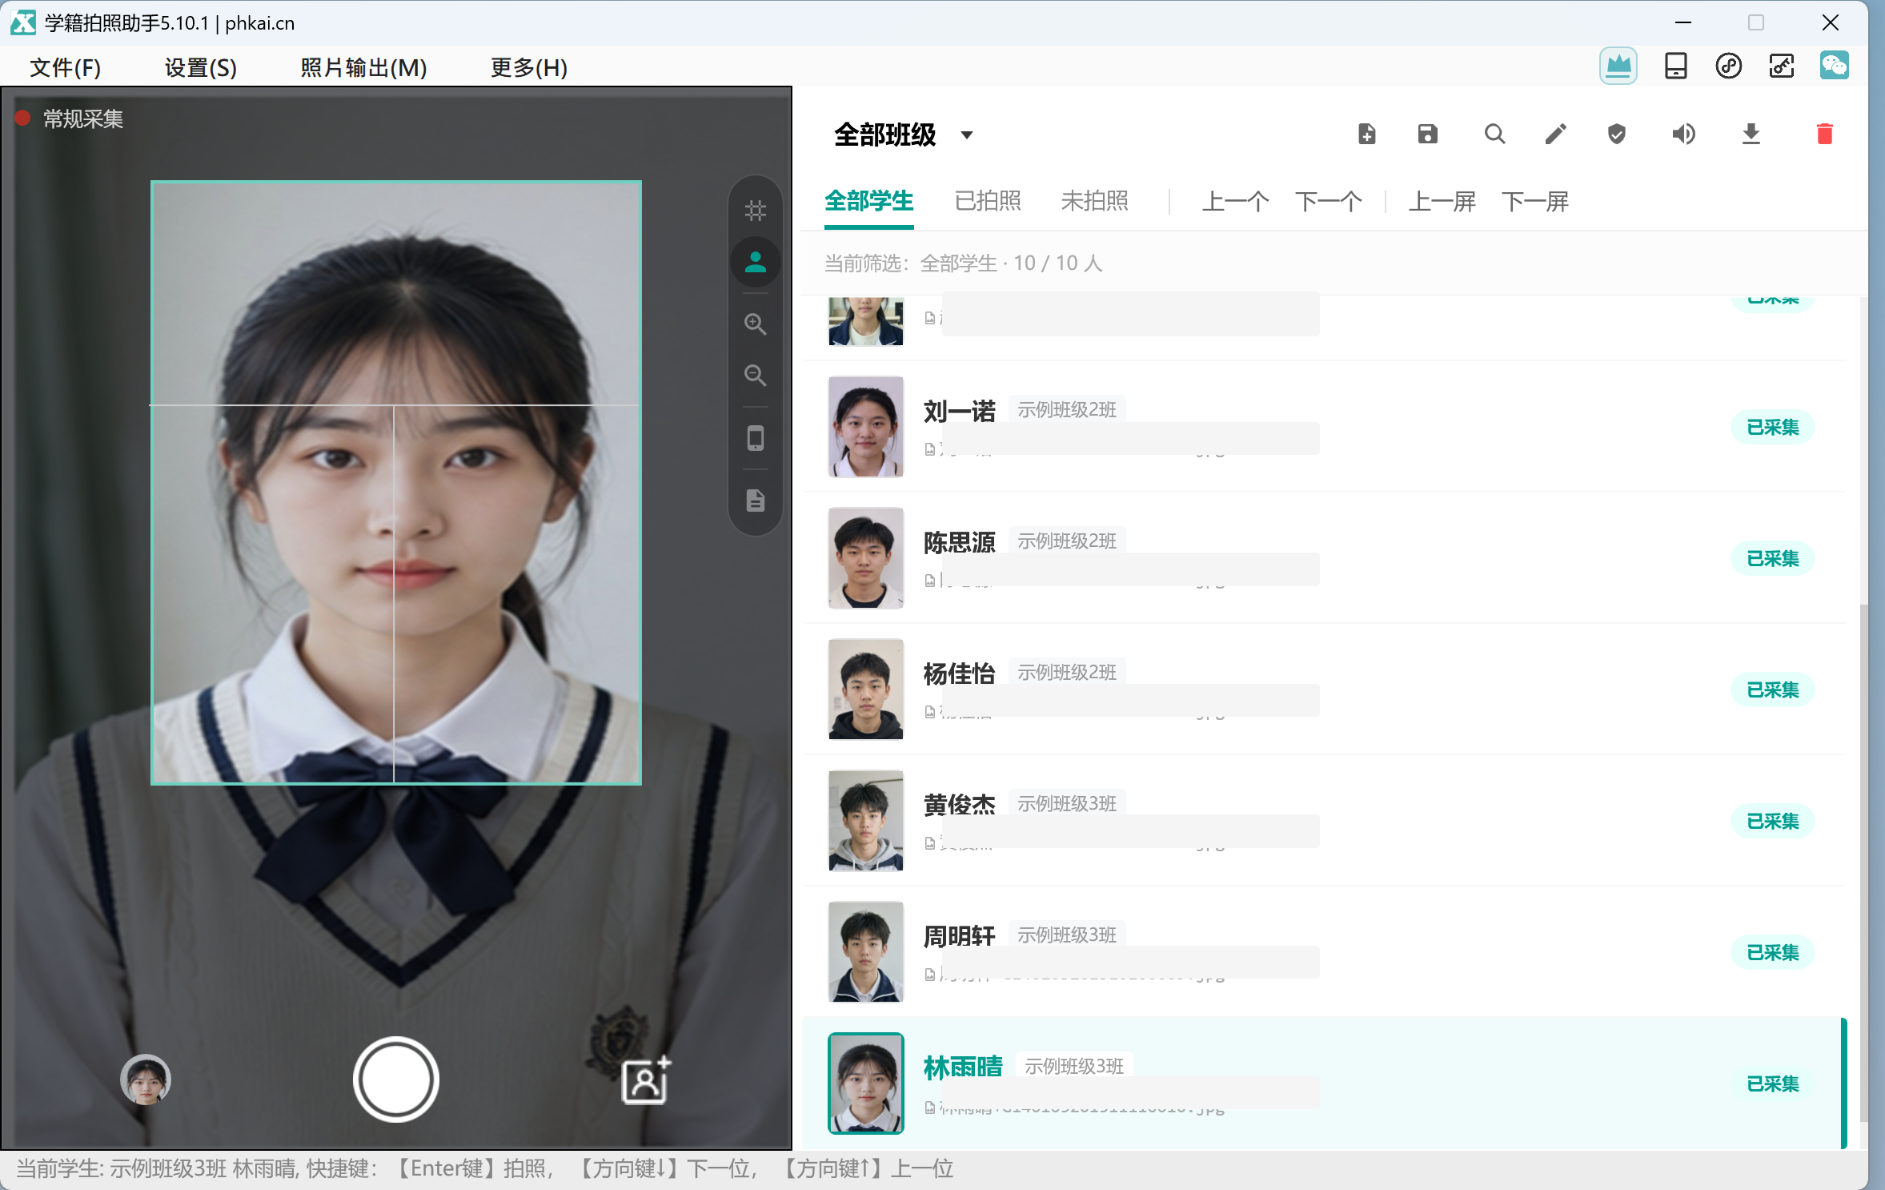
Task: Open the 更多(H) menu
Action: click(x=529, y=67)
